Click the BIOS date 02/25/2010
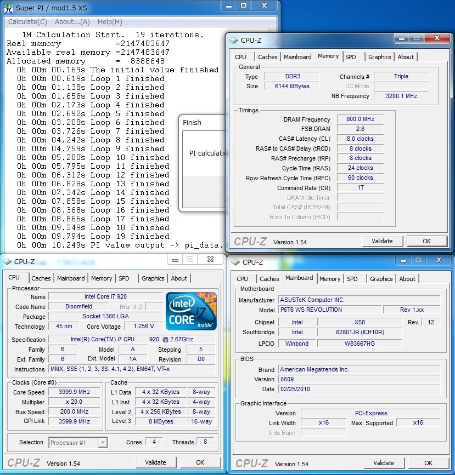The height and width of the screenshot is (475, 455). (359, 389)
